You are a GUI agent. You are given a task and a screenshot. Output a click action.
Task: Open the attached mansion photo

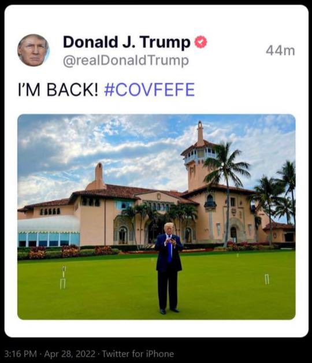[157, 217]
